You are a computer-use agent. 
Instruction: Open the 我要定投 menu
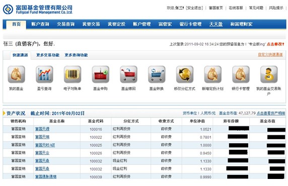(x=116, y=24)
